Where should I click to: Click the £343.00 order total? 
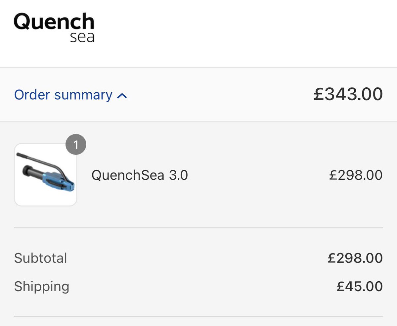(348, 94)
